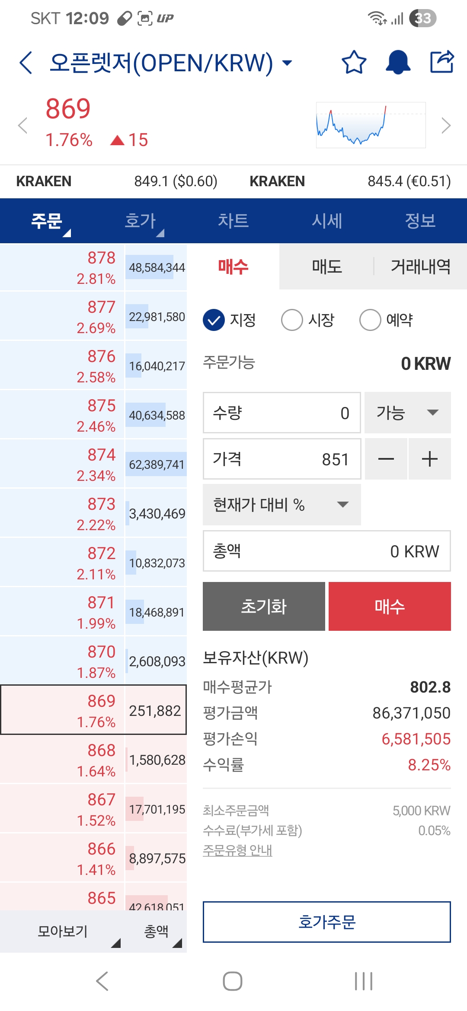Image resolution: width=467 pixels, height=1011 pixels.
Task: Select the 예약 reserved order option
Action: tap(371, 320)
